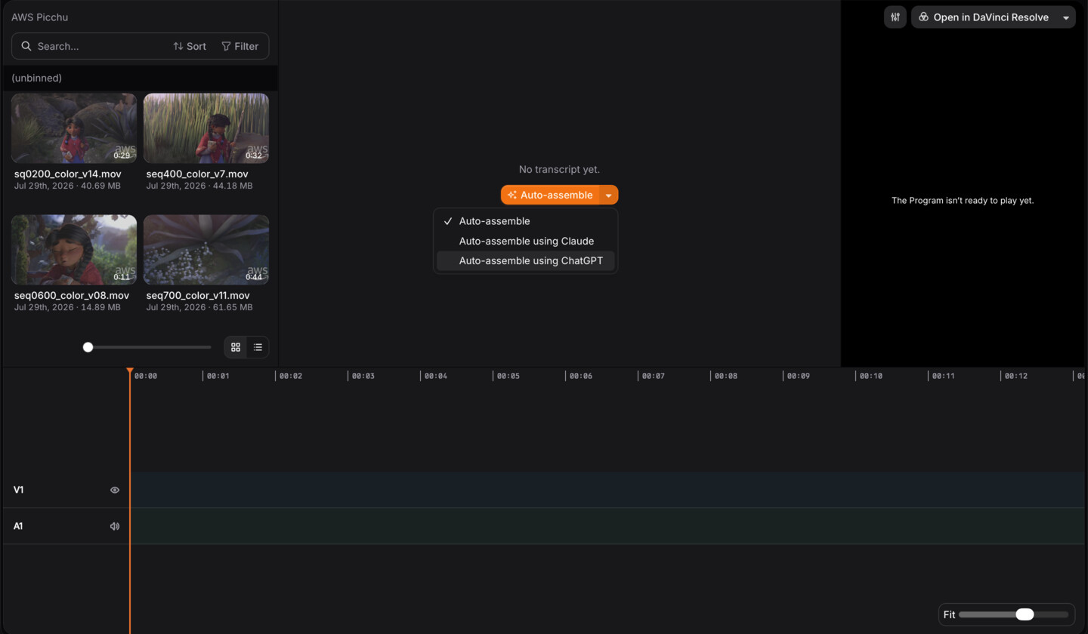Focus the Search input field

coord(100,46)
